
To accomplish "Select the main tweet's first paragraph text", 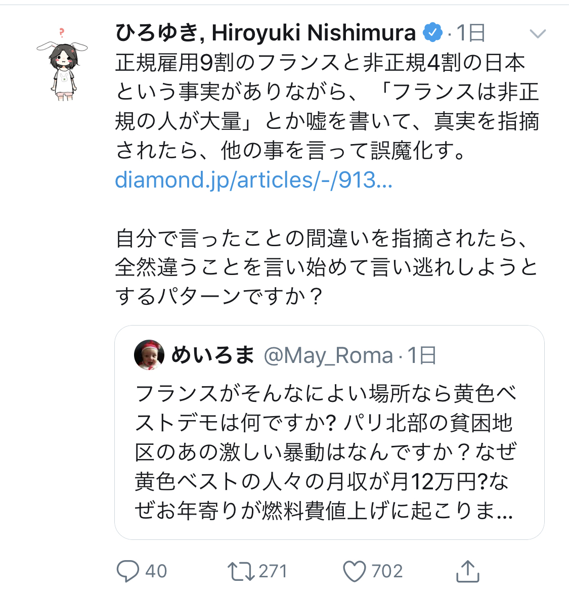I will 327,107.
